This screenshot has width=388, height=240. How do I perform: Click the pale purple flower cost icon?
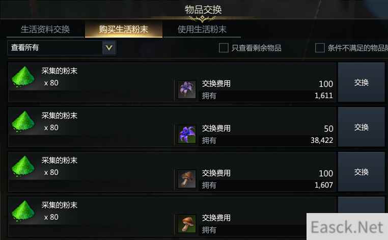187,89
